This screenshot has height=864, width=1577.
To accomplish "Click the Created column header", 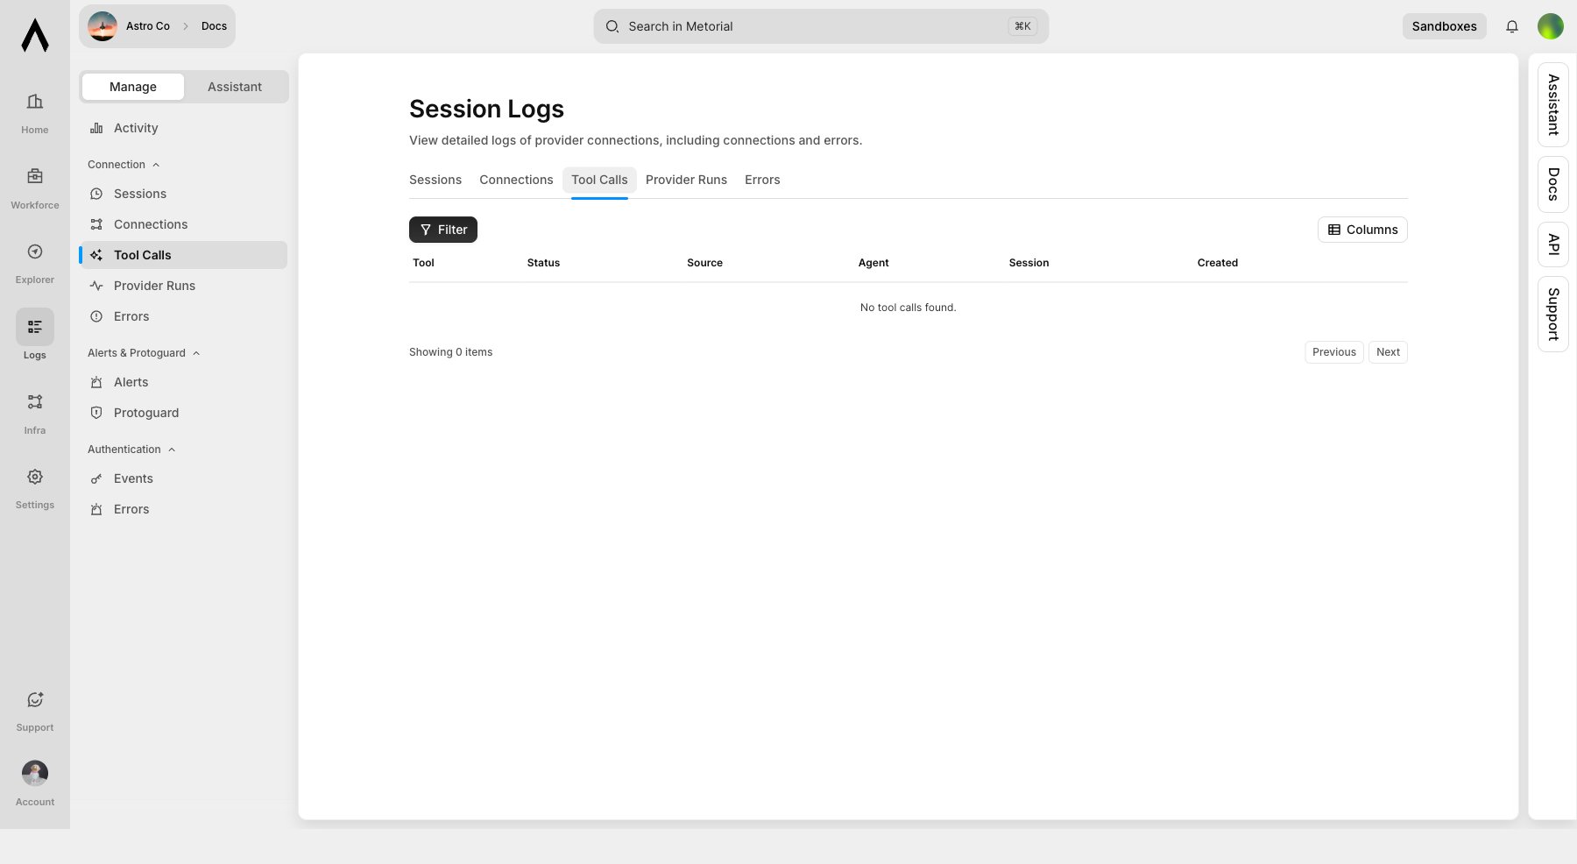I will click(x=1218, y=263).
